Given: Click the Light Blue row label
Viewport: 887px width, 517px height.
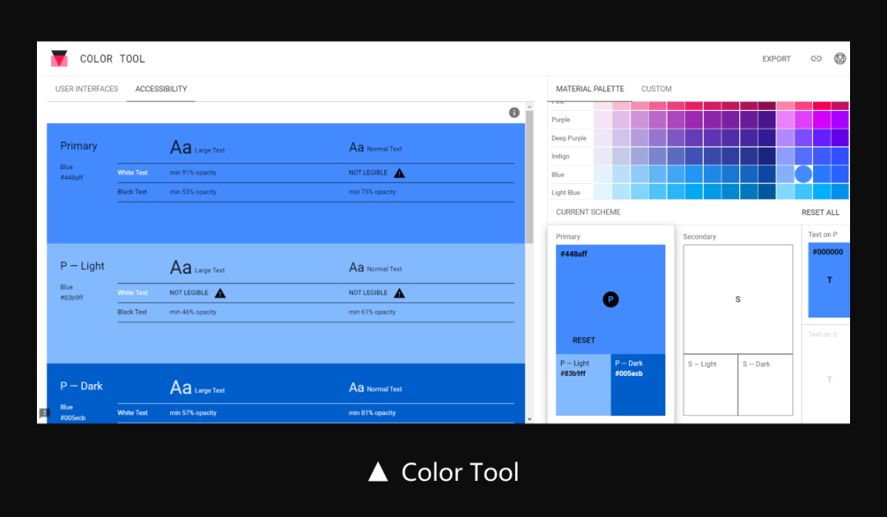Looking at the screenshot, I should coord(566,193).
